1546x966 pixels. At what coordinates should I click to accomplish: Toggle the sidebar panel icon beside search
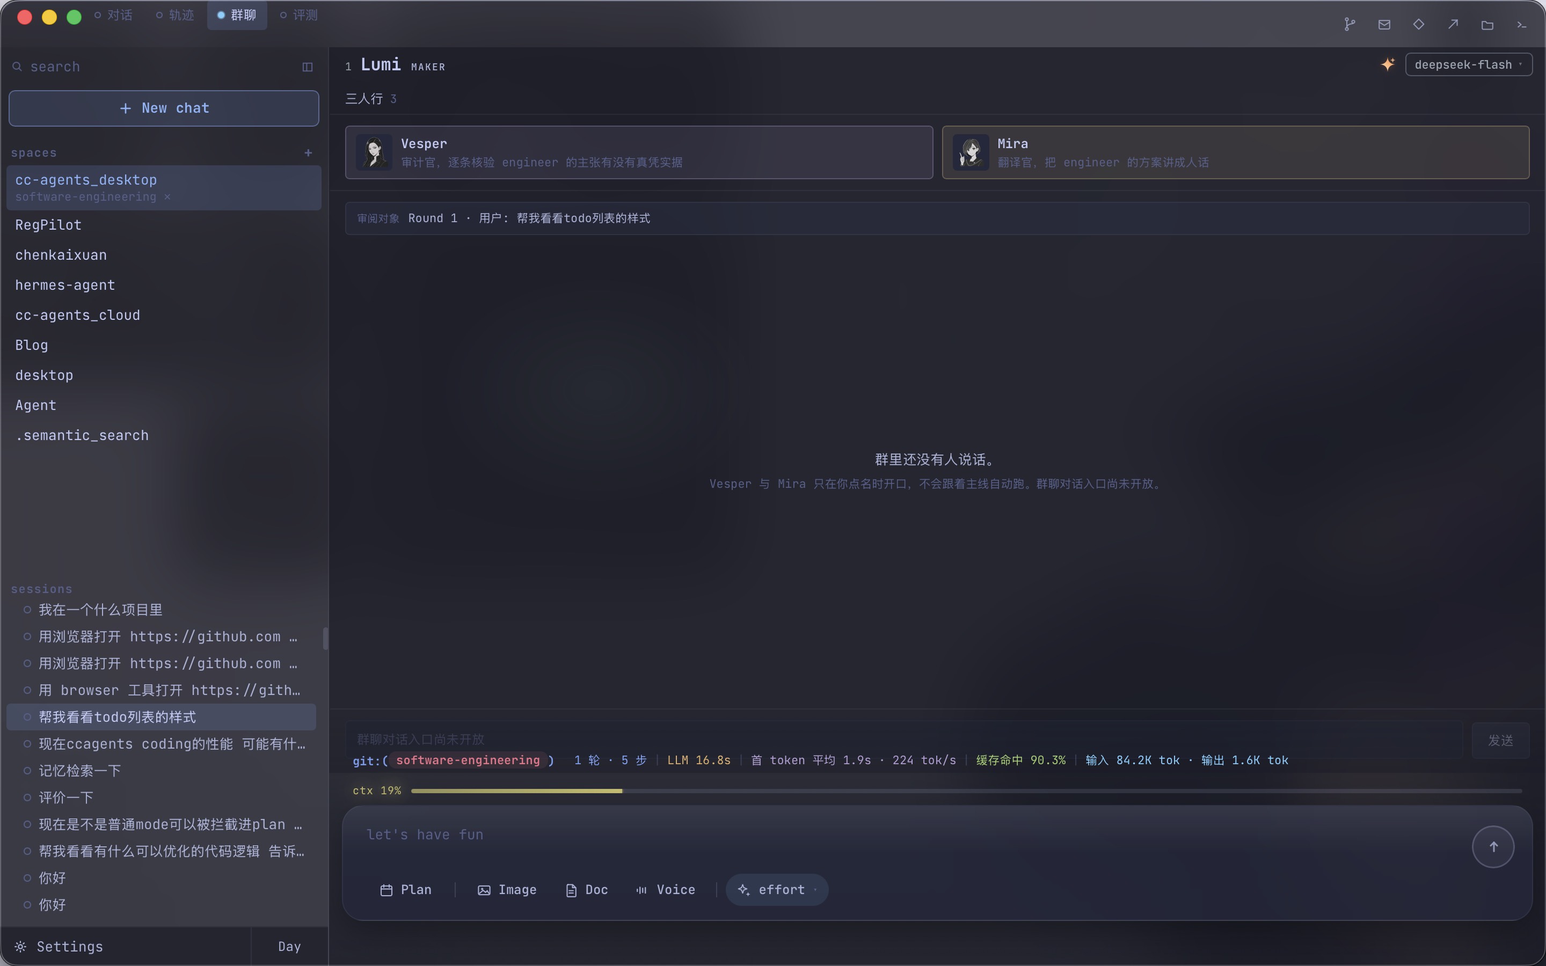307,67
